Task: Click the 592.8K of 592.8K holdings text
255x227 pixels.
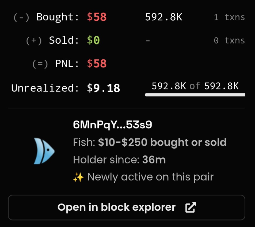Action: (x=195, y=86)
